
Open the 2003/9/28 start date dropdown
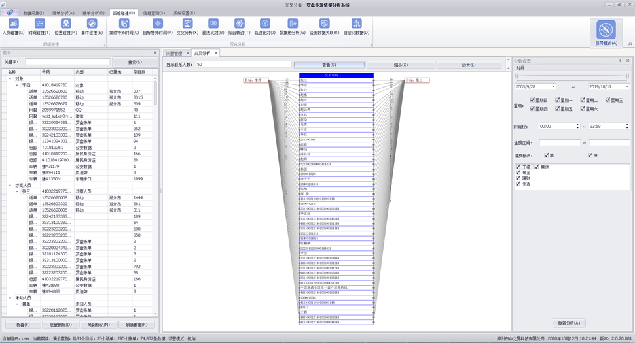click(553, 86)
